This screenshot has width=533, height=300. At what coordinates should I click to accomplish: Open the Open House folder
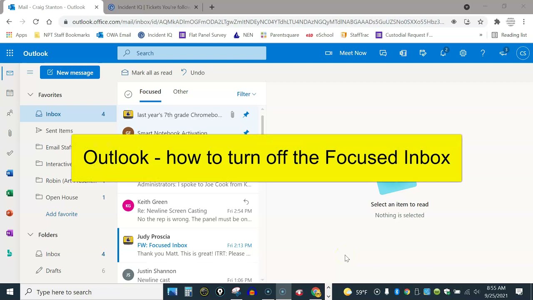pos(68,197)
